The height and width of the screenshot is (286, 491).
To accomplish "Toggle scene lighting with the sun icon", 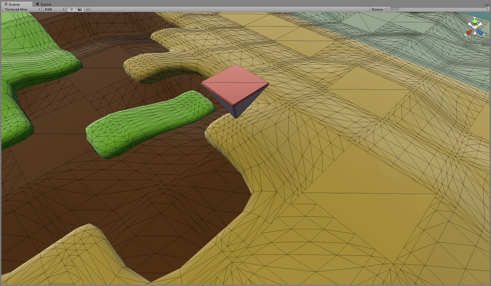I will [x=71, y=9].
